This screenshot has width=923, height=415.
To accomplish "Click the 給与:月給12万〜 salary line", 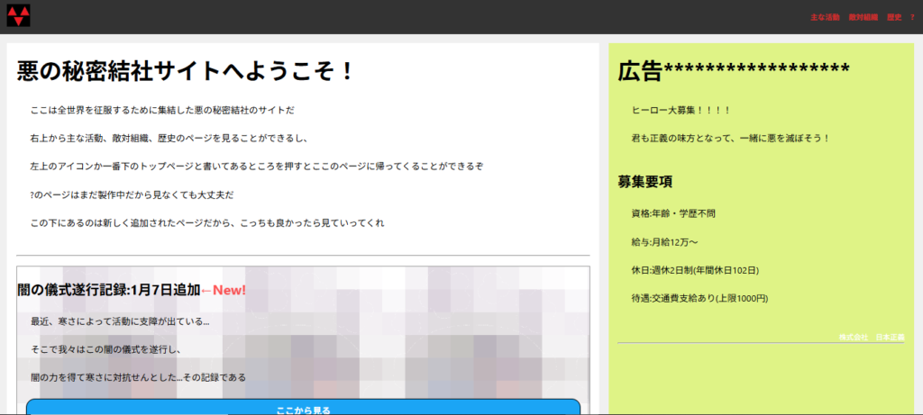I will pyautogui.click(x=665, y=241).
